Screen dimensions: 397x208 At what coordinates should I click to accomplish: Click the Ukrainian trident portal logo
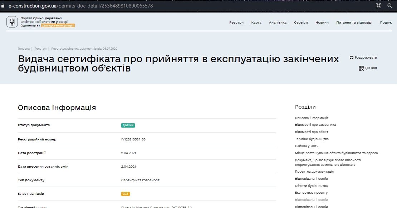(12, 22)
